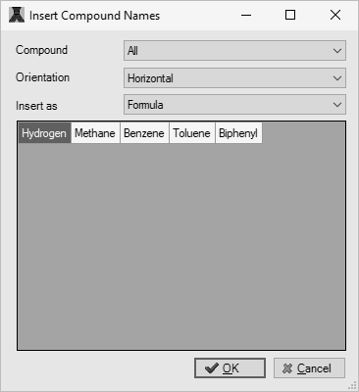Image resolution: width=359 pixels, height=392 pixels.
Task: Select the Methane cell
Action: point(95,133)
